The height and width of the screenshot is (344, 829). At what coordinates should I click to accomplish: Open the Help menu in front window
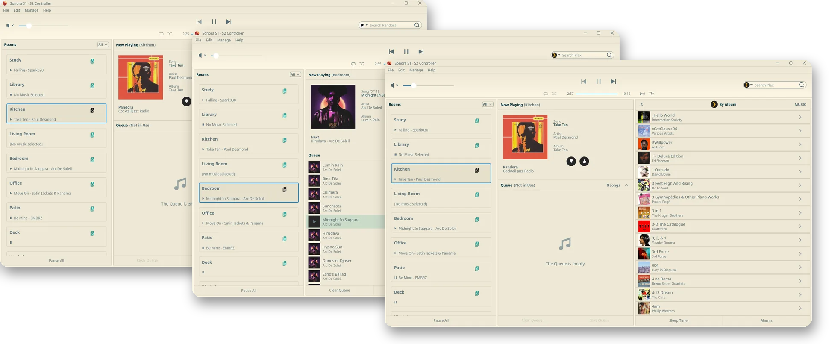point(432,70)
